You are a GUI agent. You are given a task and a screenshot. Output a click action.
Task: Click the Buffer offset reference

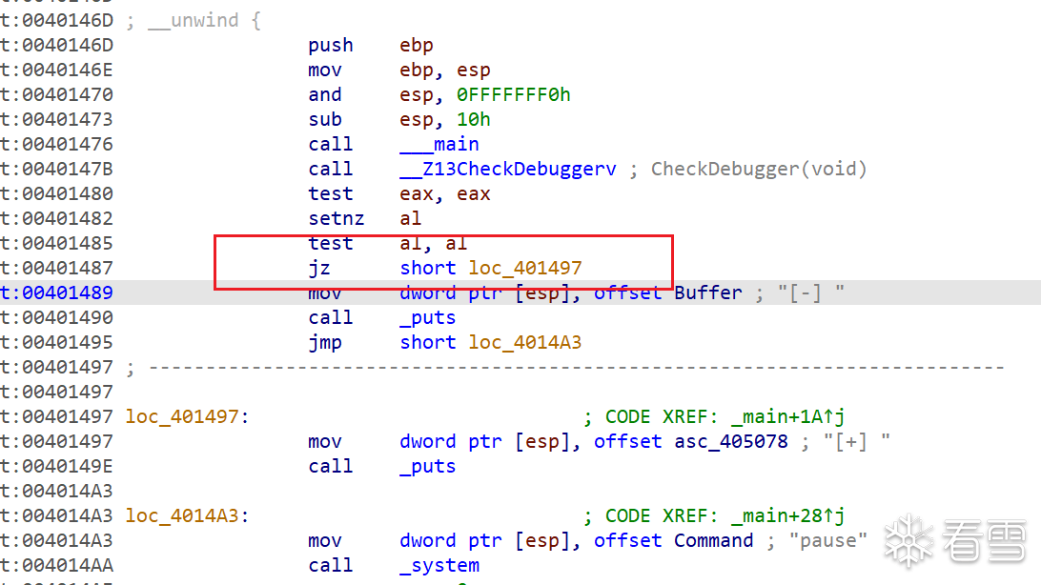708,292
